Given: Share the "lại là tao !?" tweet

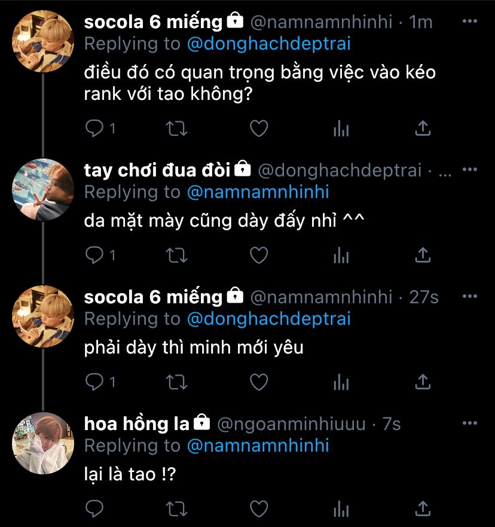Looking at the screenshot, I should coord(423,509).
